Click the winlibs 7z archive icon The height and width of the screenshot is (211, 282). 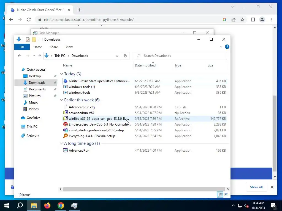(66, 119)
